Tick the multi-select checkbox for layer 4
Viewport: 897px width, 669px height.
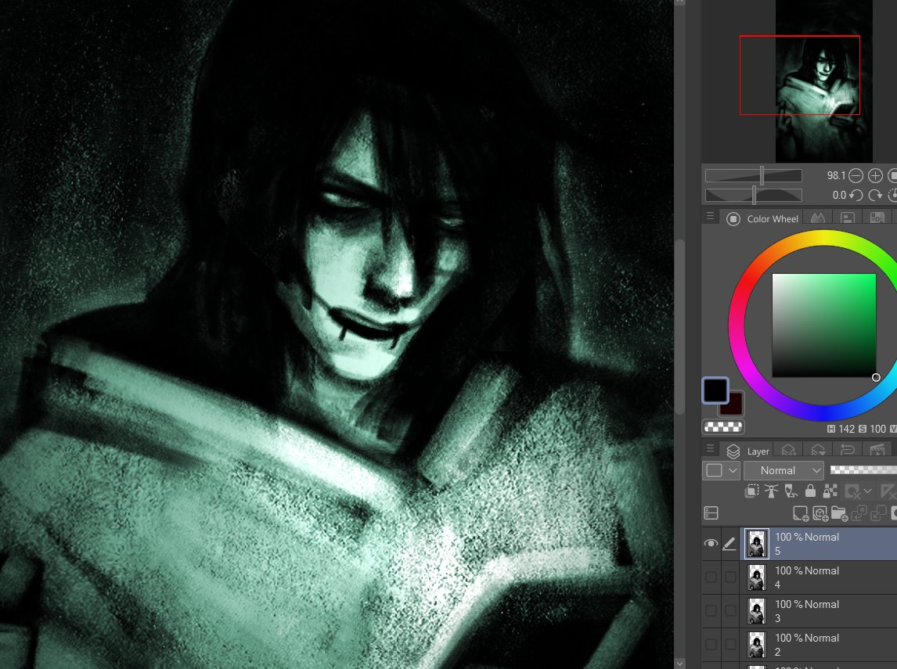(730, 577)
